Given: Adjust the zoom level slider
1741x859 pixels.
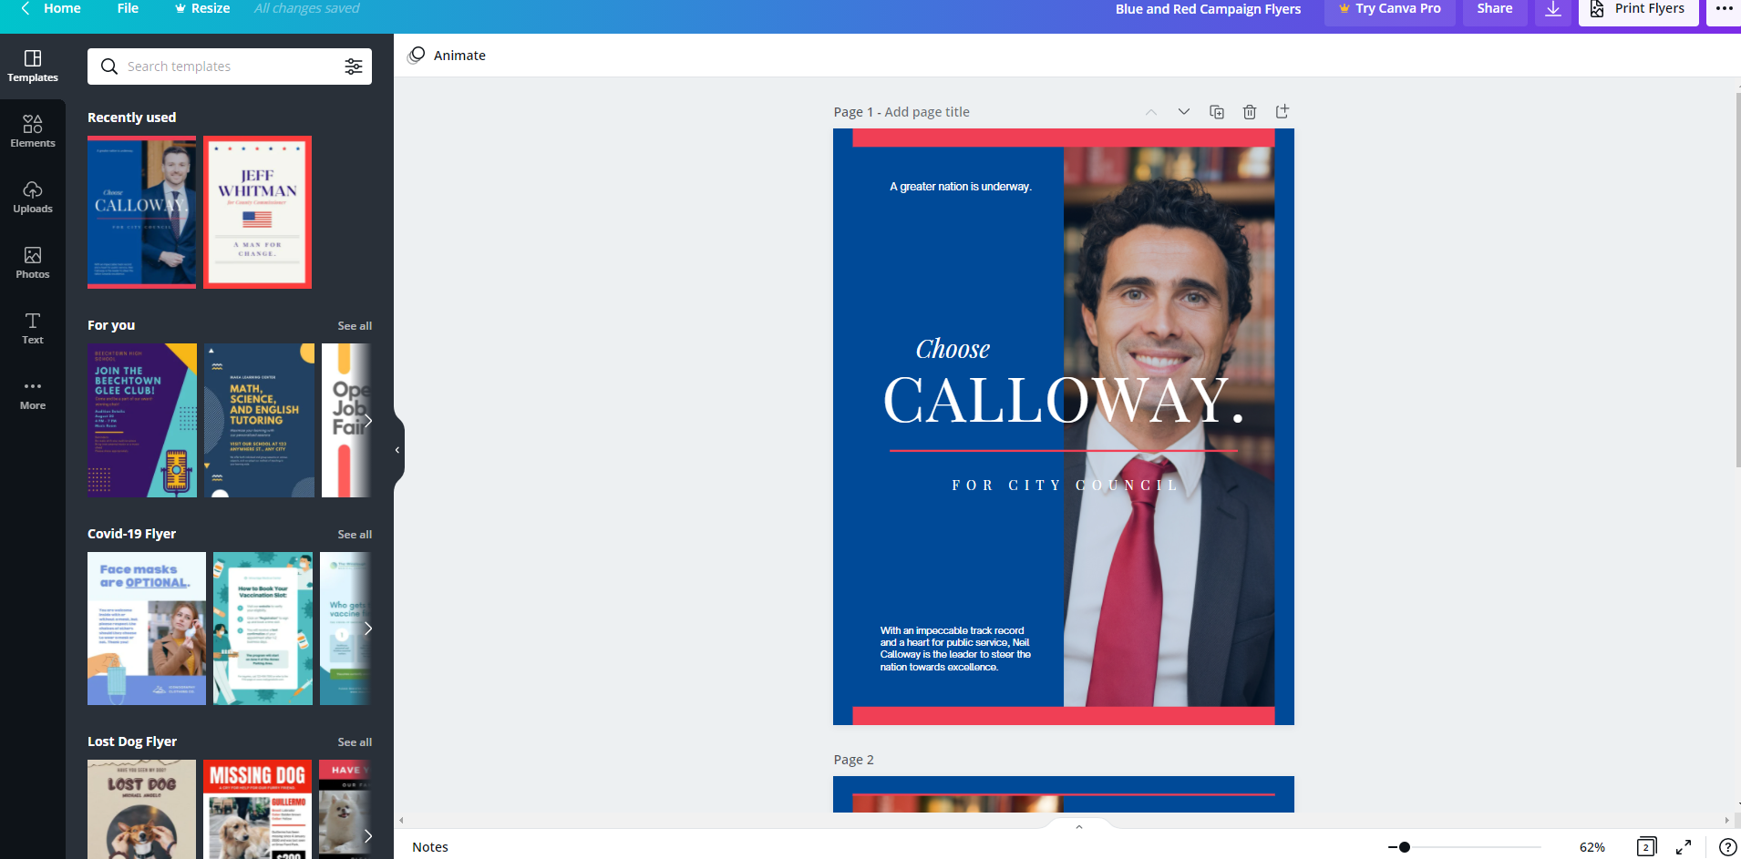Looking at the screenshot, I should pos(1405,847).
